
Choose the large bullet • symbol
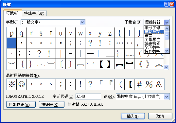click(61, 43)
